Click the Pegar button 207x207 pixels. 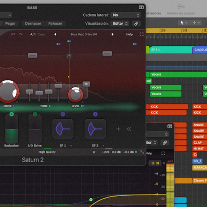[x=10, y=24]
